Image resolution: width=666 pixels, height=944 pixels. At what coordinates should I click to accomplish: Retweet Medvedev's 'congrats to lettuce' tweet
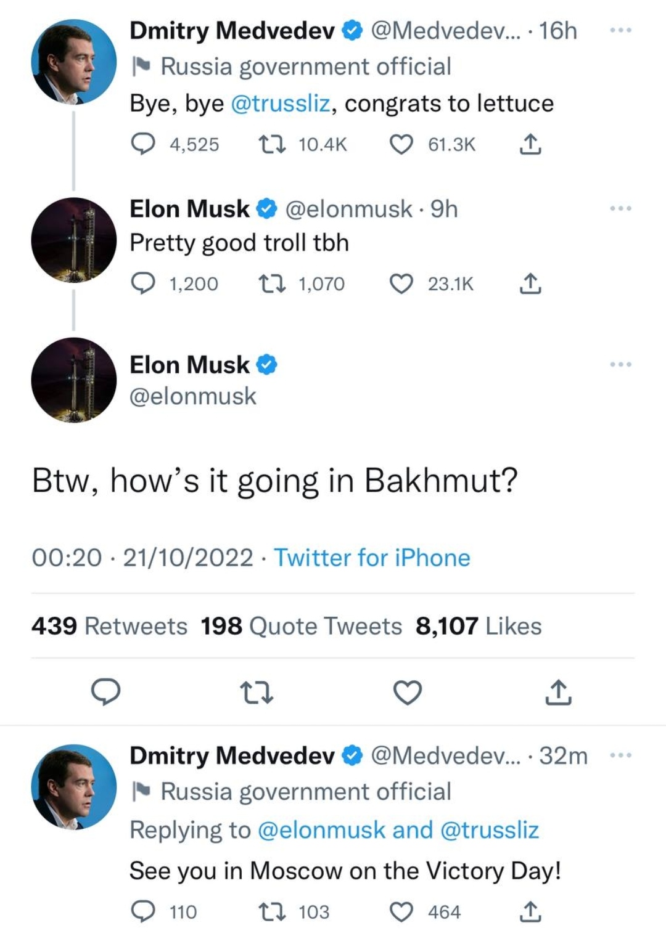[x=271, y=144]
